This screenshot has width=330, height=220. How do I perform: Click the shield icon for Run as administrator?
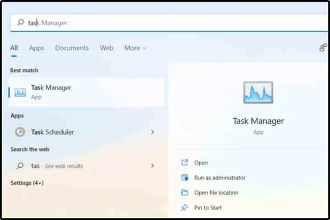pyautogui.click(x=185, y=178)
